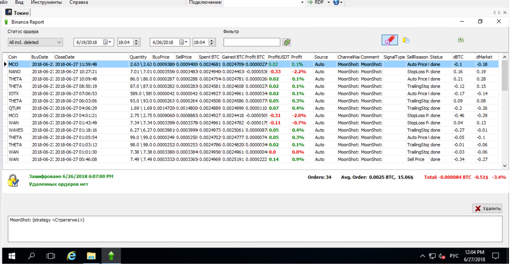Increase the start time 18:04 with the up arrow
The width and height of the screenshot is (519, 276).
coord(137,41)
